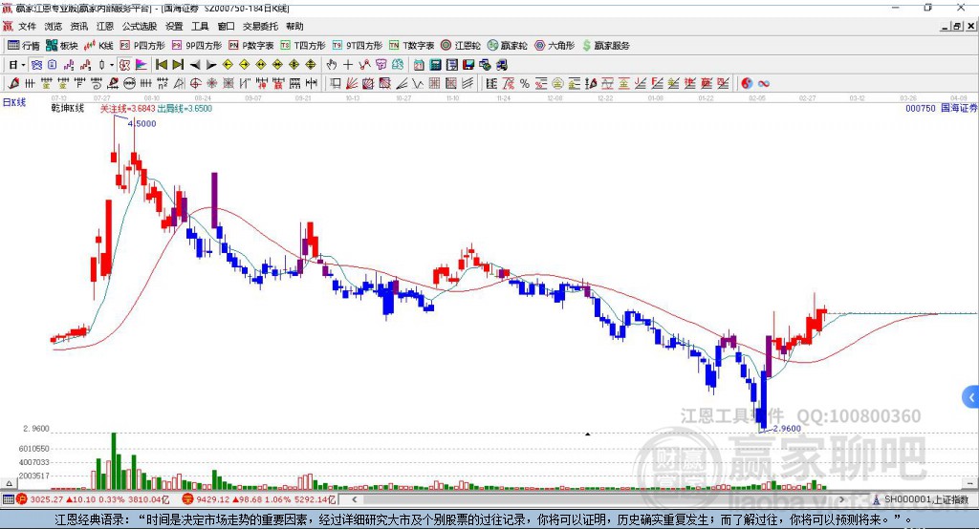The image size is (979, 529).
Task: Click the percent sign tool icon
Action: point(525,83)
